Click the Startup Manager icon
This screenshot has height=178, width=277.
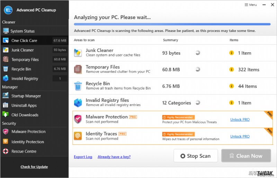6,96
